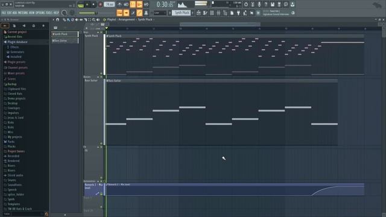The height and width of the screenshot is (217, 386).
Task: Open the ADD menu
Action: (x=14, y=13)
